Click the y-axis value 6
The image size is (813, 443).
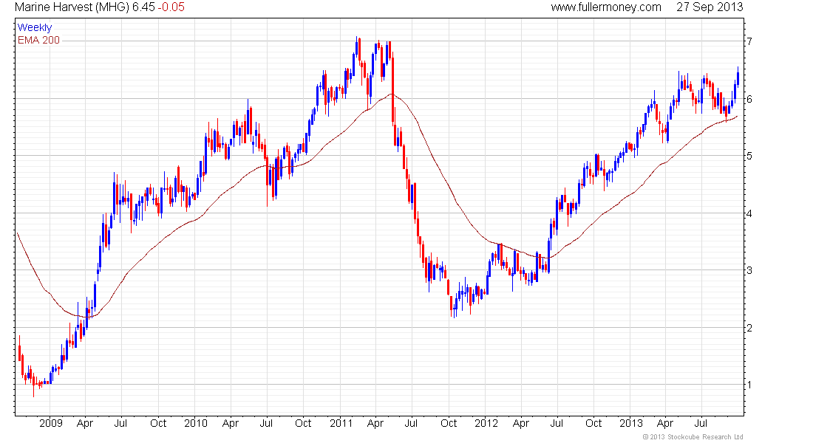tap(749, 99)
